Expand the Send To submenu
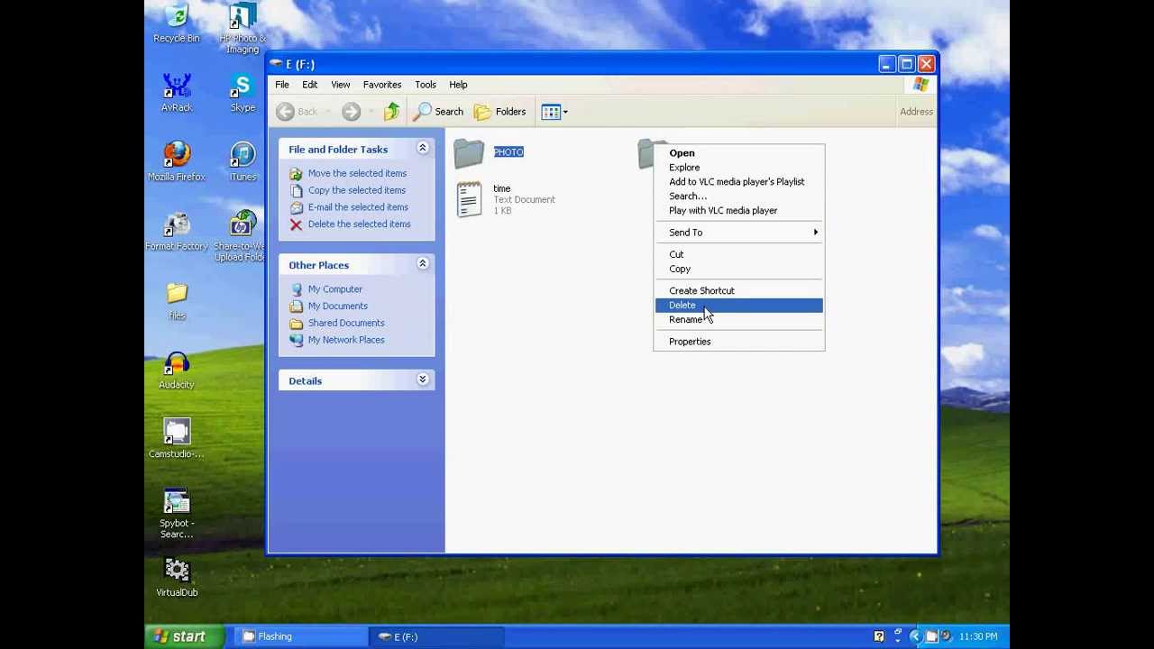1154x649 pixels. [x=738, y=233]
